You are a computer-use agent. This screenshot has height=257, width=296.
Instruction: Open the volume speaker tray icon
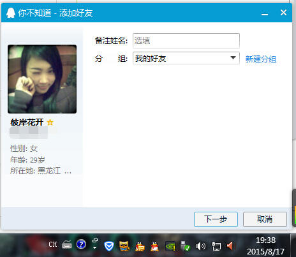pyautogui.click(x=200, y=246)
